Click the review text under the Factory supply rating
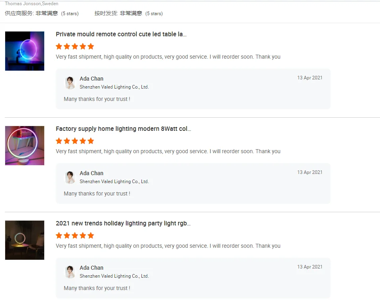Viewport: 380px width, 306px height. coord(168,151)
